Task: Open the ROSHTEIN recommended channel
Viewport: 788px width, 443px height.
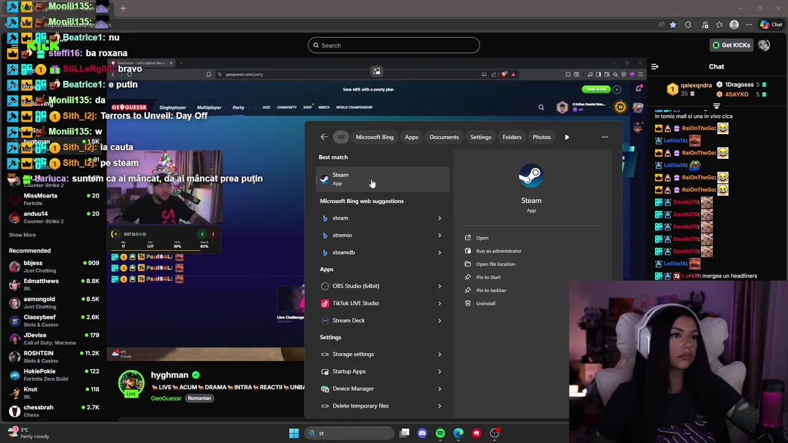Action: point(54,357)
